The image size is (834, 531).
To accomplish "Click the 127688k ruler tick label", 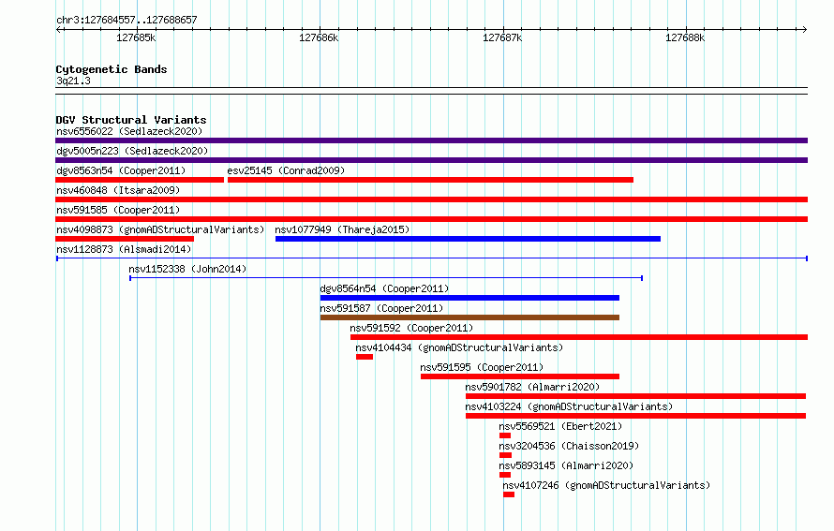I will [x=685, y=37].
